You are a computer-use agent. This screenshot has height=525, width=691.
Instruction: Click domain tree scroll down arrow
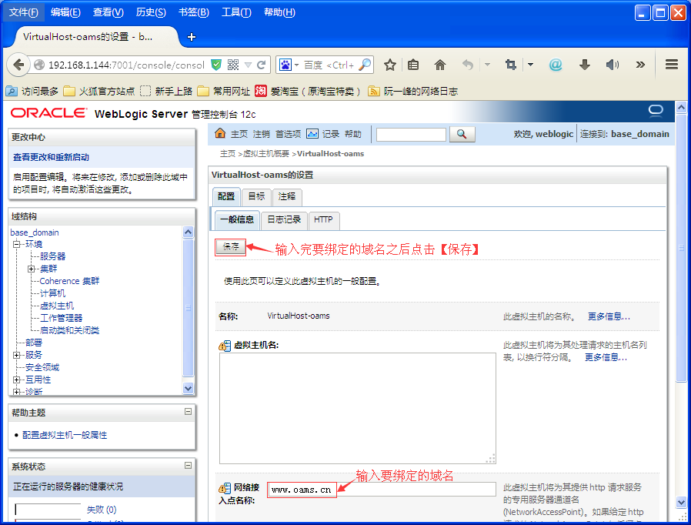click(x=189, y=388)
